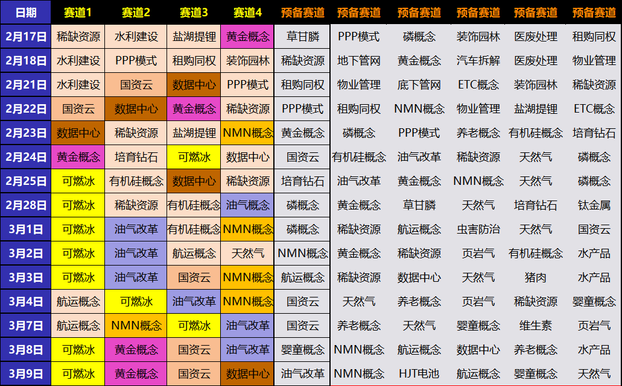Select 底下管网 in the 2月21日 row
This screenshot has height=386, width=622.
click(x=419, y=85)
